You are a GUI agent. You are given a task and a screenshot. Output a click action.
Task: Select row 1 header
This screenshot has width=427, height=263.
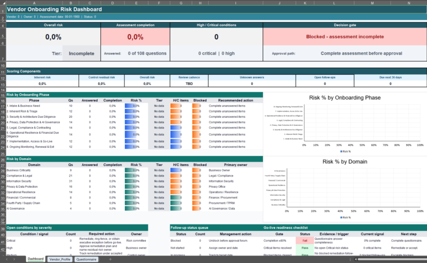click(3, 10)
